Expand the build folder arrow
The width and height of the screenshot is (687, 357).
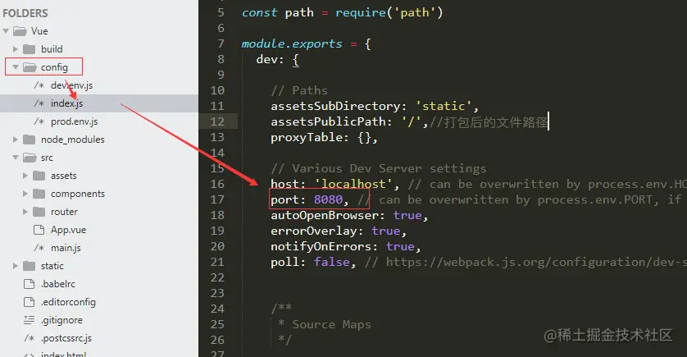[16, 49]
